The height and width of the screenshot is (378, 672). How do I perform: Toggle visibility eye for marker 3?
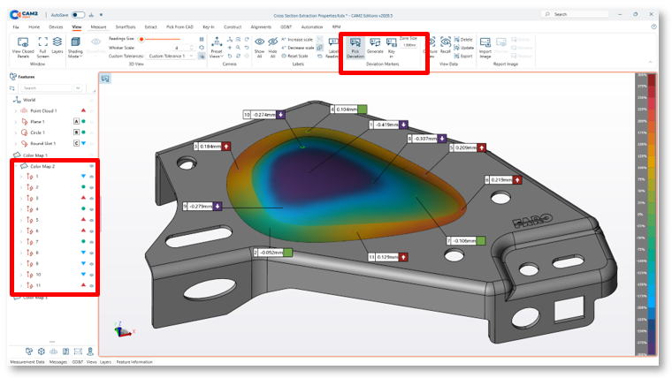[x=91, y=198]
